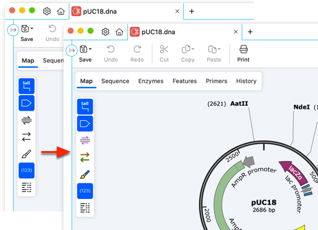The height and width of the screenshot is (230, 318).
Task: Switch to the History tab
Action: pyautogui.click(x=246, y=81)
